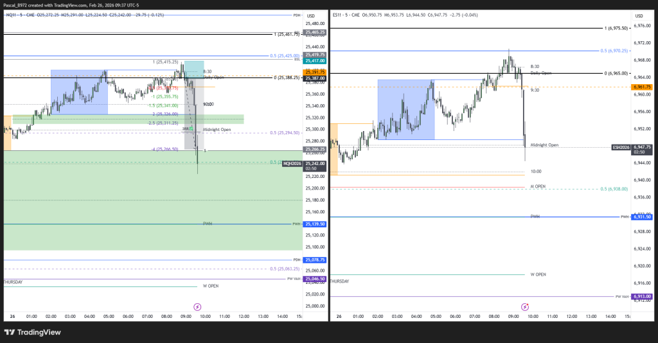This screenshot has width=658, height=343.
Task: Open the USD currency selector on NQ chart
Action: (311, 15)
